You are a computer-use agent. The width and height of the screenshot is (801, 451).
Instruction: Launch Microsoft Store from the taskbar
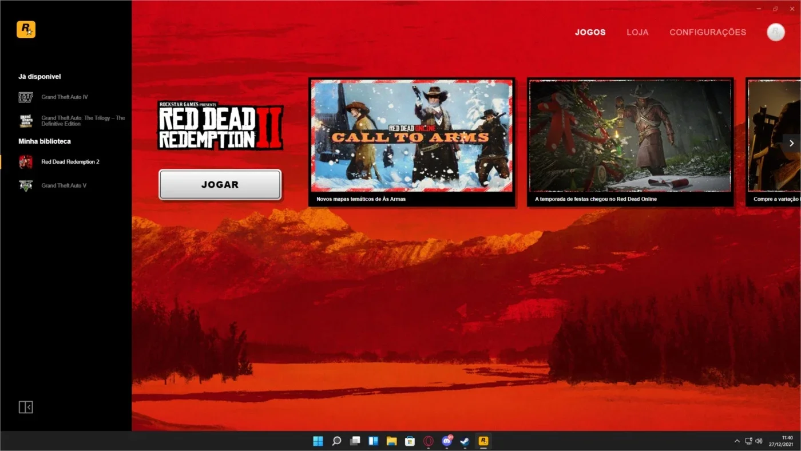click(410, 441)
